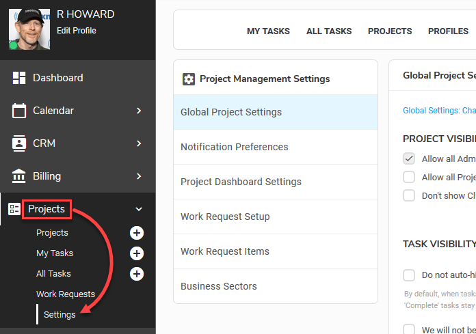
Task: Open Business Sectors
Action: click(x=276, y=286)
